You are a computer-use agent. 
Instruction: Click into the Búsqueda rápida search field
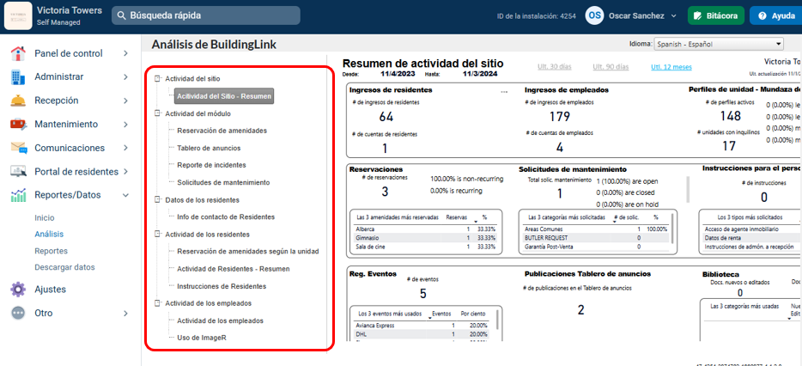point(206,15)
